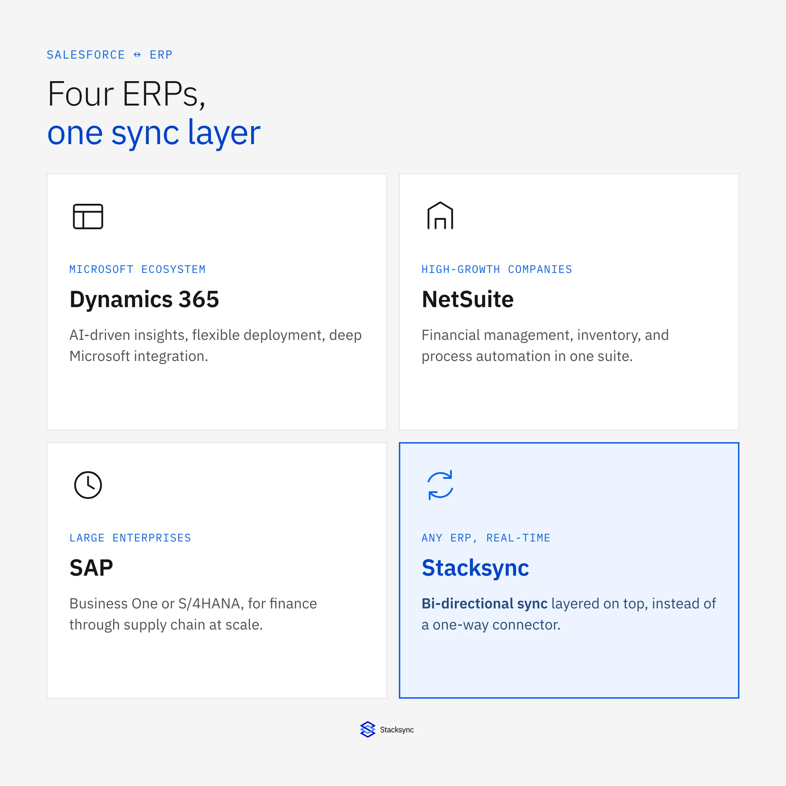Select the blue Stacksync card heading
Image resolution: width=786 pixels, height=786 pixels.
[475, 568]
